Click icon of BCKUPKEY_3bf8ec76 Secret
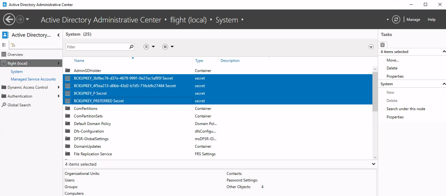 tap(67, 78)
